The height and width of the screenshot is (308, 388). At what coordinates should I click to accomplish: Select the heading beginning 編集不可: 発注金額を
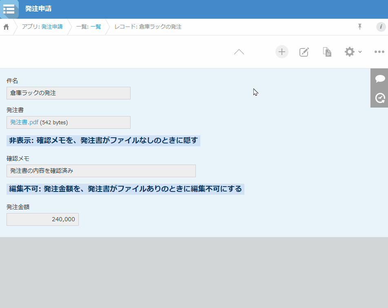(125, 189)
